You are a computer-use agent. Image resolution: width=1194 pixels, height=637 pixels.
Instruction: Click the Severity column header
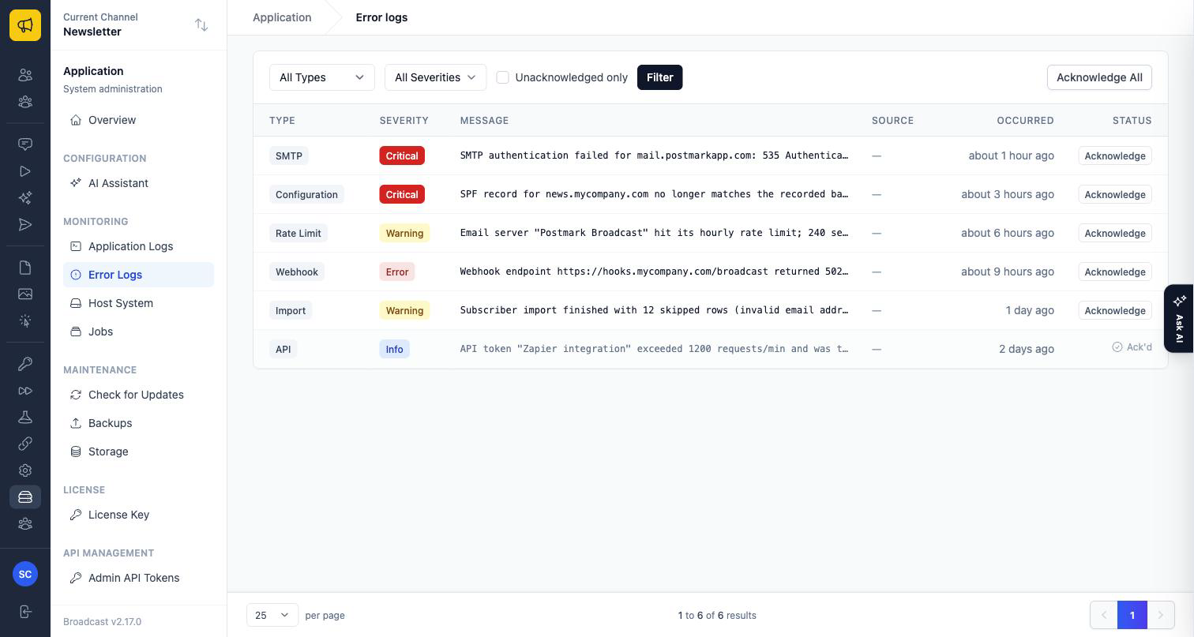click(x=404, y=121)
